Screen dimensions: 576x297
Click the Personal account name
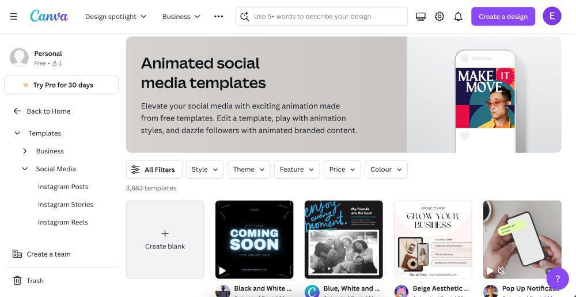[x=48, y=54]
